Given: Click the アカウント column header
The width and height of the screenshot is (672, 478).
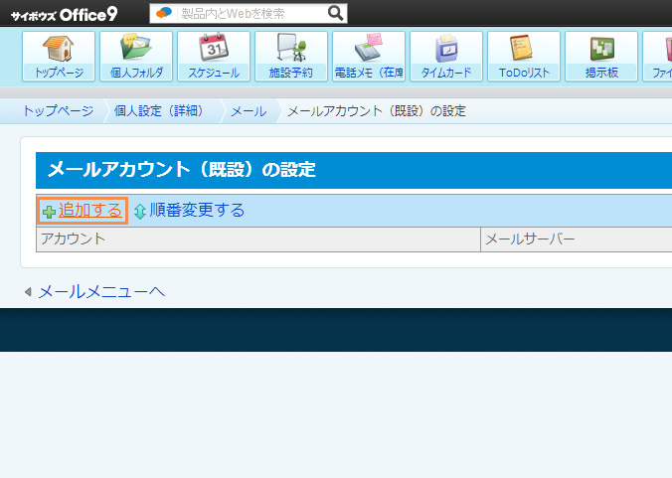Looking at the screenshot, I should 258,239.
